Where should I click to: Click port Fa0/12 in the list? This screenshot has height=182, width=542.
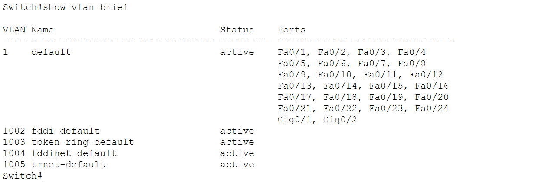426,75
